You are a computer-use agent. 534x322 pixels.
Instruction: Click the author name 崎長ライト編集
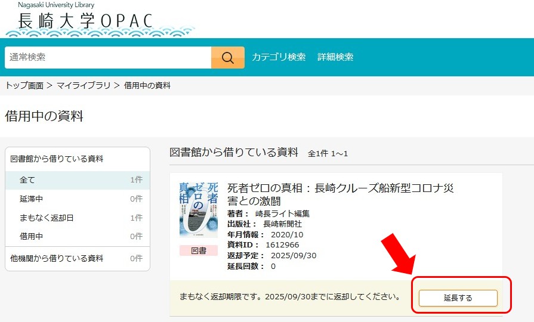coord(282,213)
